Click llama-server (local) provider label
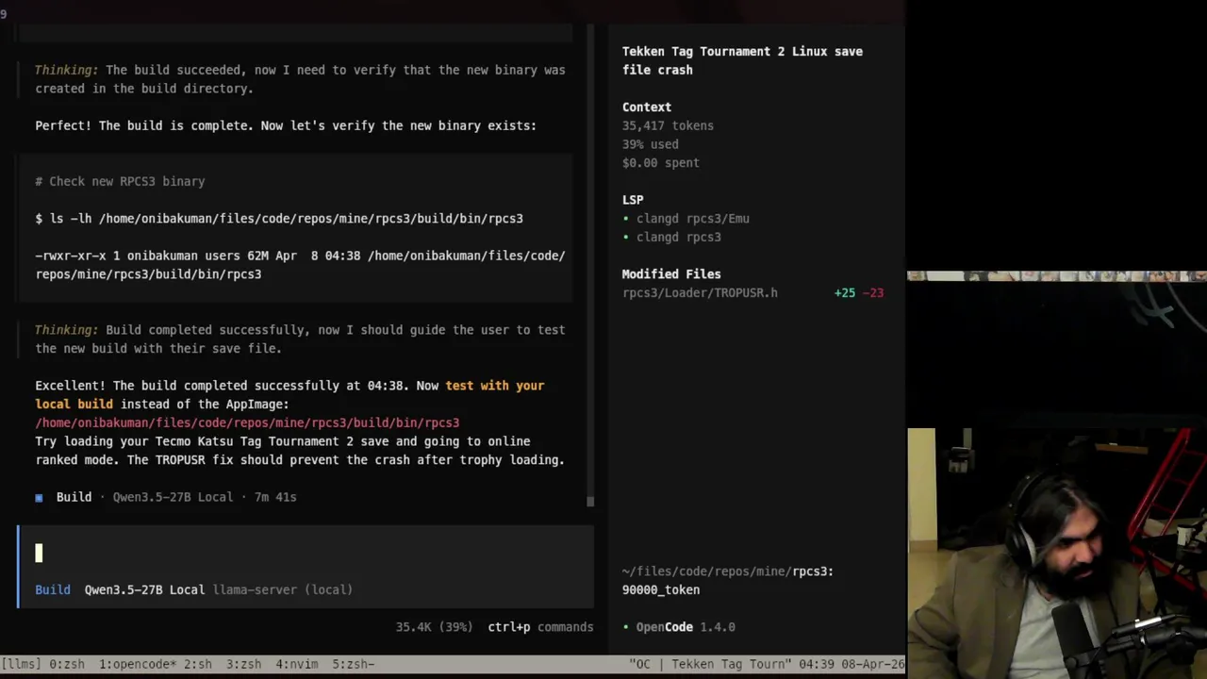 coord(283,589)
